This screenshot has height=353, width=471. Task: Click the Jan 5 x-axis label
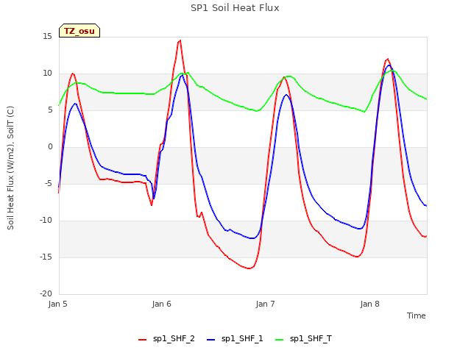57,304
